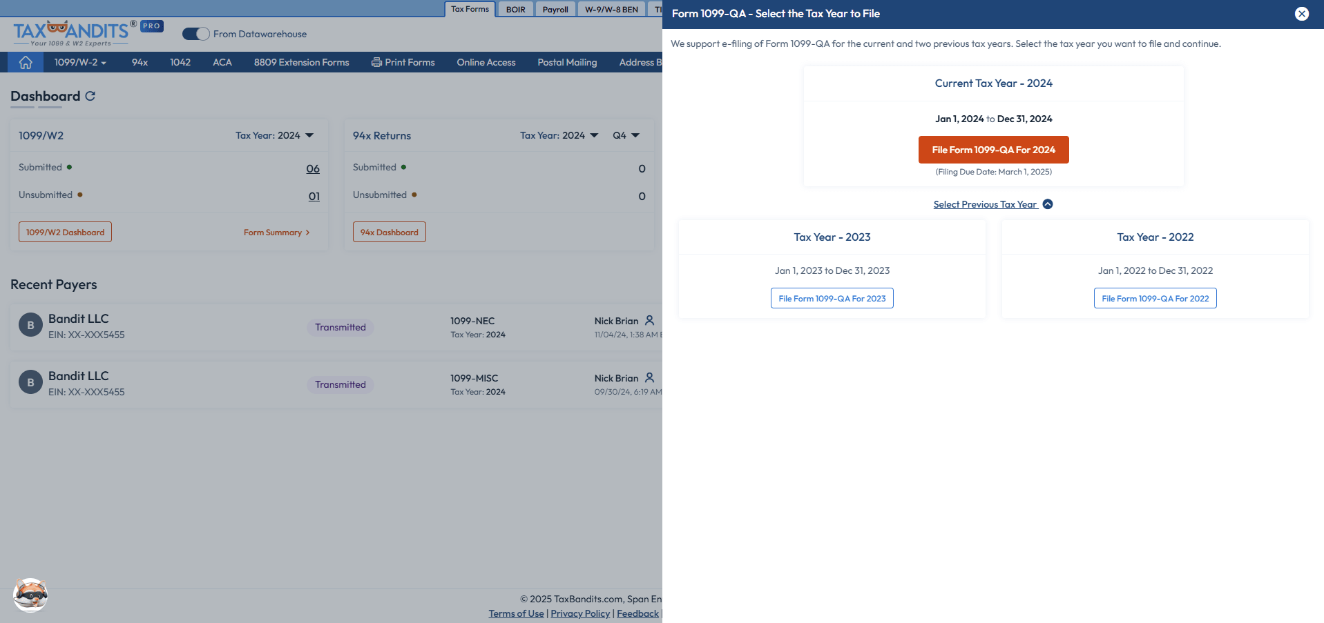
Task: Click File Form 1099-QA For 2022
Action: (1155, 298)
